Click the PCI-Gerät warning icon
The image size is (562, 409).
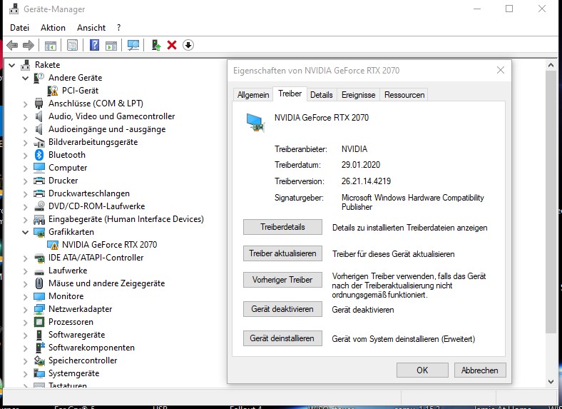tap(53, 91)
